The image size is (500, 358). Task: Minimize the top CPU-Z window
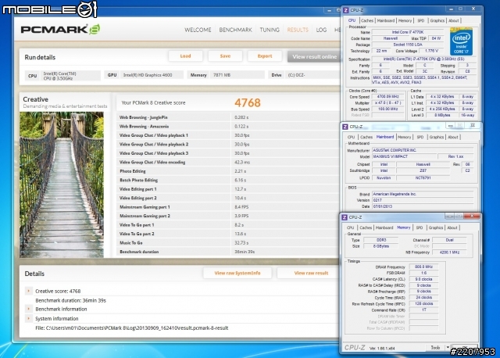click(451, 9)
